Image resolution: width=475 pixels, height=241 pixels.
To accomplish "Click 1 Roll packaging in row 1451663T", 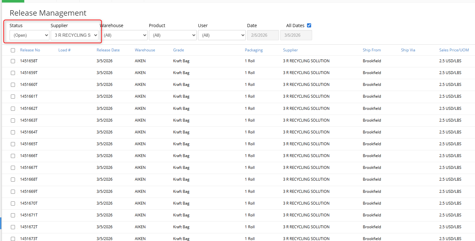I will pos(250,120).
